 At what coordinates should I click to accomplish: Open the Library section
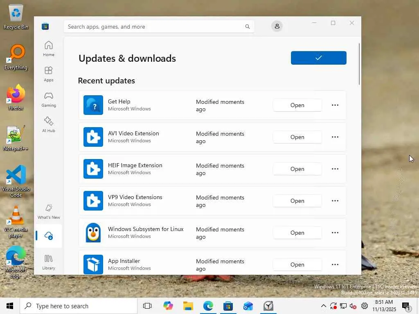point(49,262)
